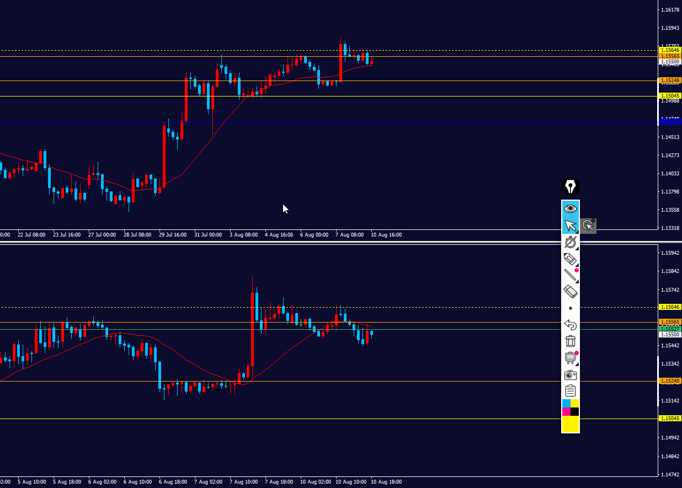Take a screenshot with camera icon
Image resolution: width=682 pixels, height=488 pixels.
coord(571,374)
